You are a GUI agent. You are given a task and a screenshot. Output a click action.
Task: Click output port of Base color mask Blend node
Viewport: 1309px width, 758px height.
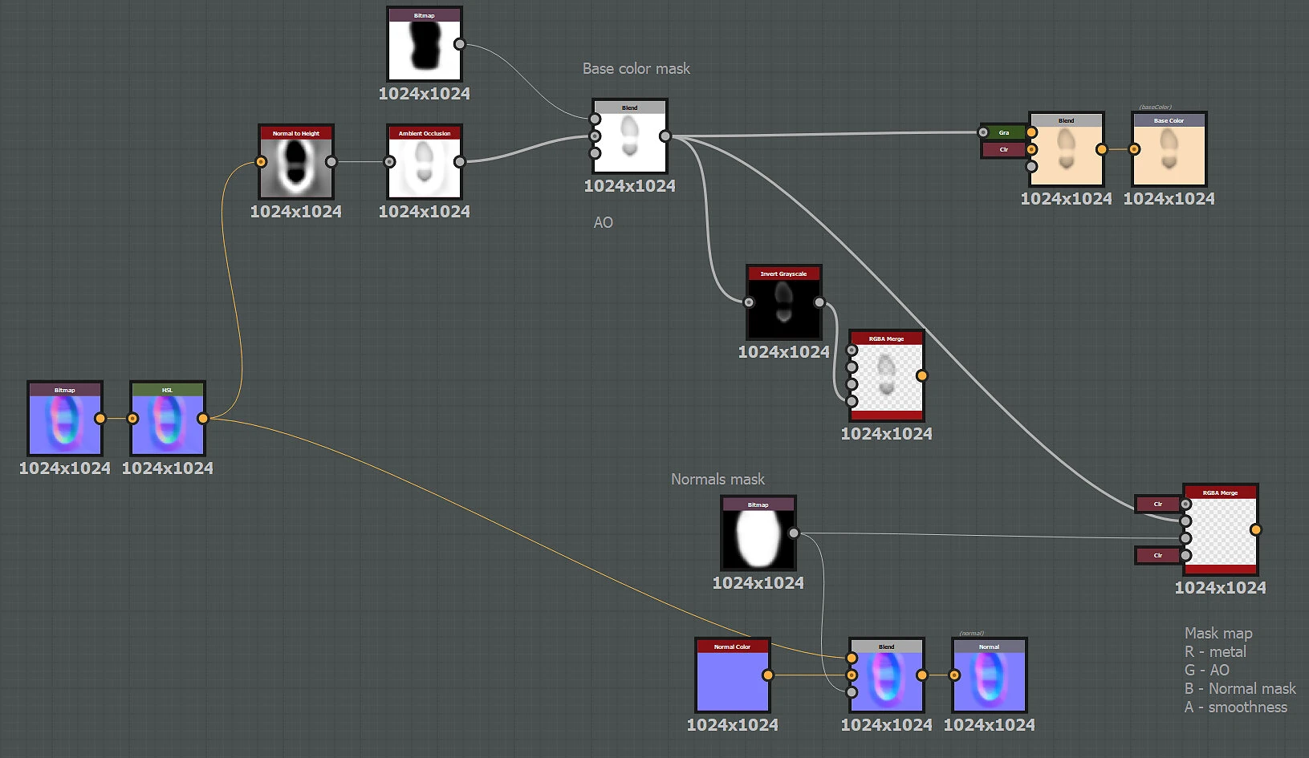(665, 136)
